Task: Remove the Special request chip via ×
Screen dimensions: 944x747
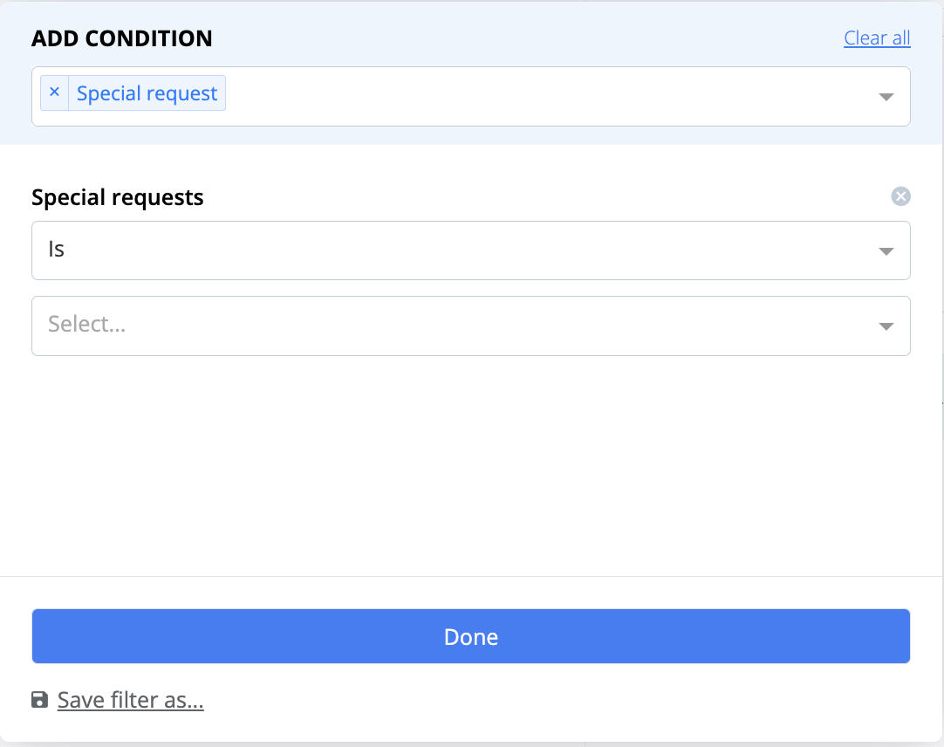Action: [x=54, y=93]
